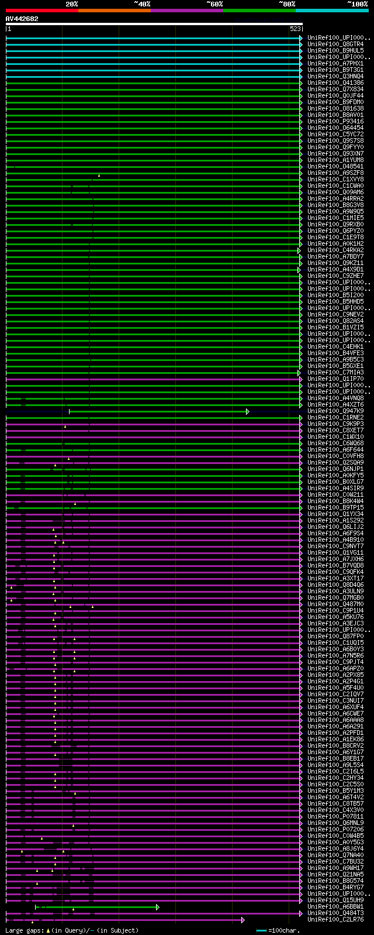Image resolution: width=374 pixels, height=935 pixels.
Task: Select hit label UniRef100_A2PX85
Action: [x=335, y=675]
